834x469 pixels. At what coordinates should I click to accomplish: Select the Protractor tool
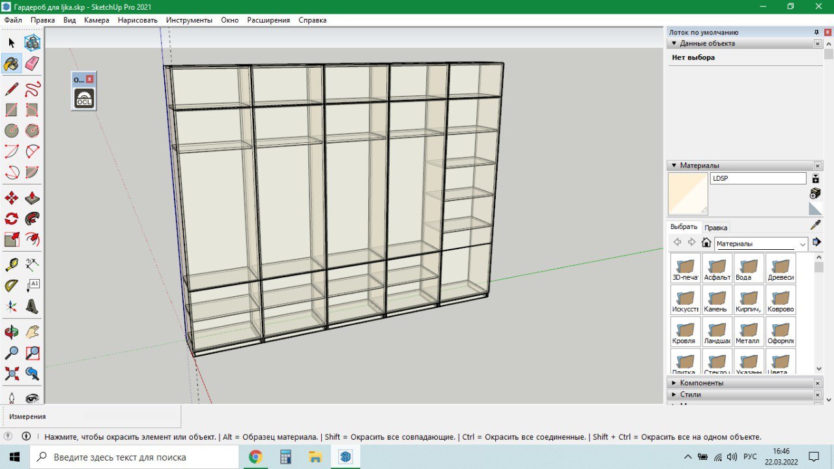(x=11, y=285)
